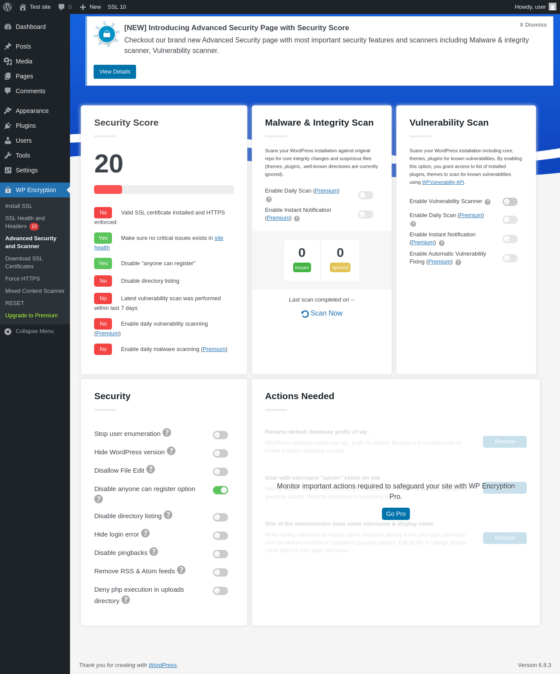Turn off Disable anyone can register option
The image size is (560, 674).
220,490
